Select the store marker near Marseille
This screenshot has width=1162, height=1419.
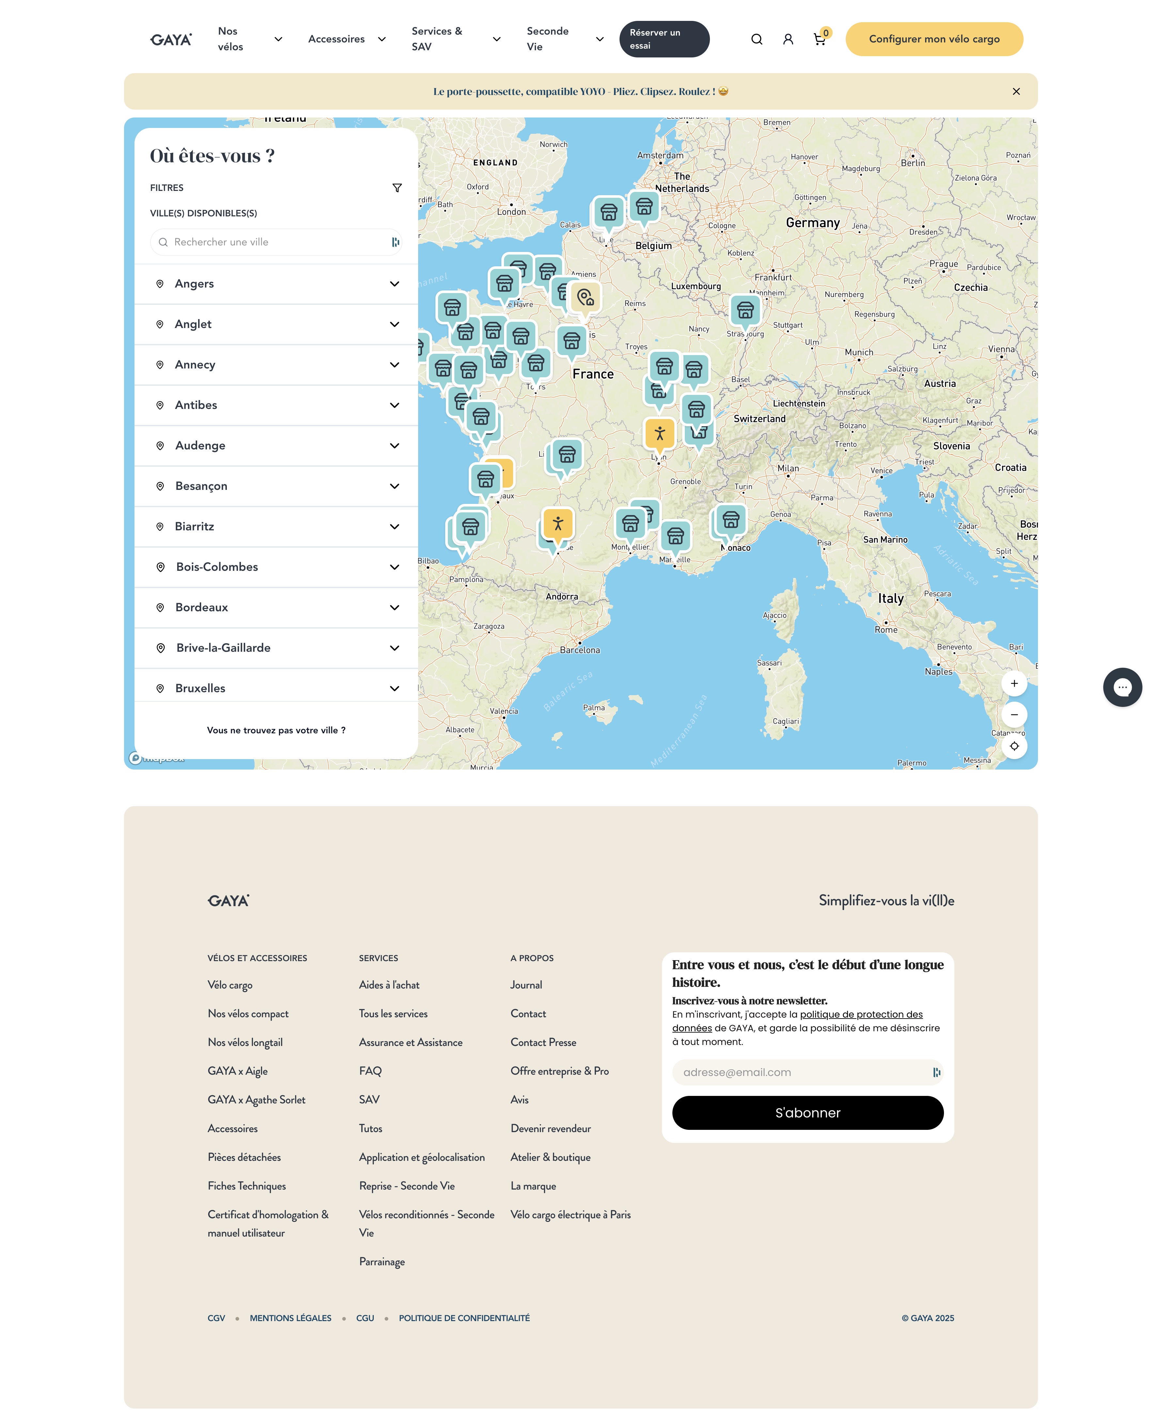point(675,536)
